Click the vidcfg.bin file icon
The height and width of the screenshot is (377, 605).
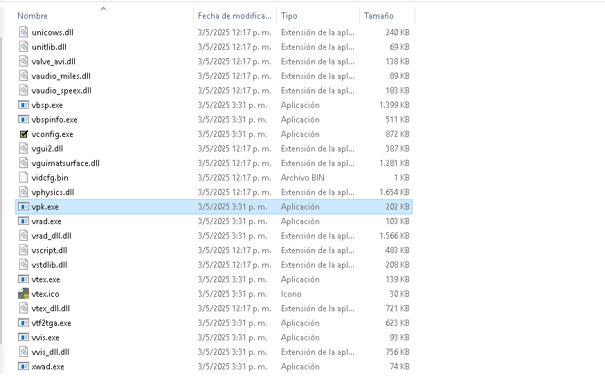[x=24, y=178]
